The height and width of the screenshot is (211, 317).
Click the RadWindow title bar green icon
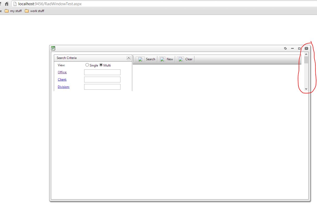[x=53, y=48]
